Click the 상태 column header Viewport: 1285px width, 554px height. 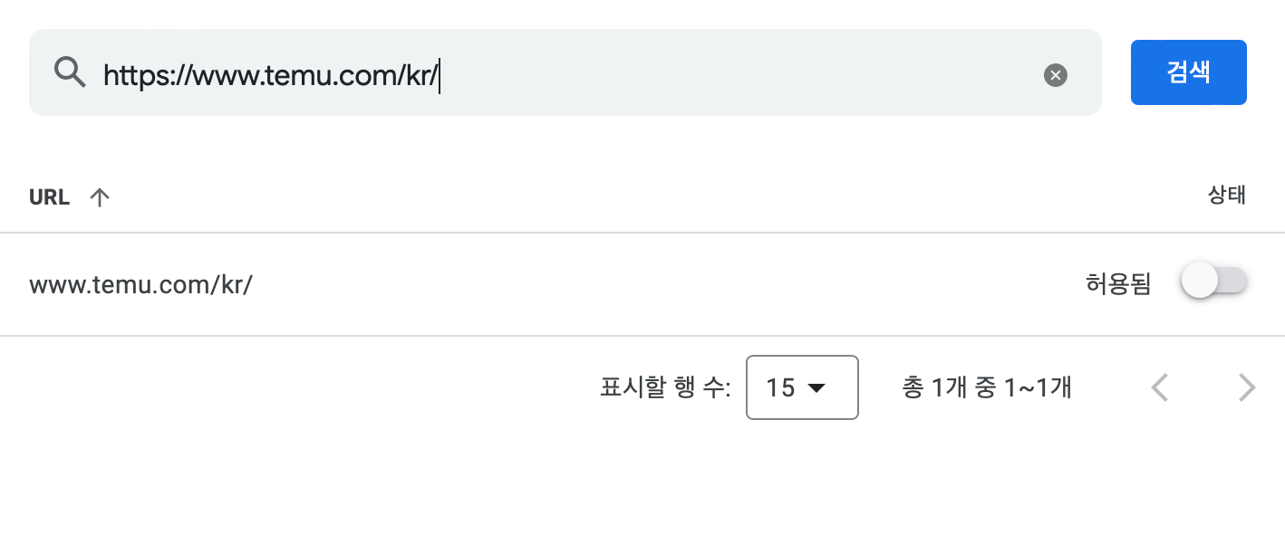[x=1228, y=196]
